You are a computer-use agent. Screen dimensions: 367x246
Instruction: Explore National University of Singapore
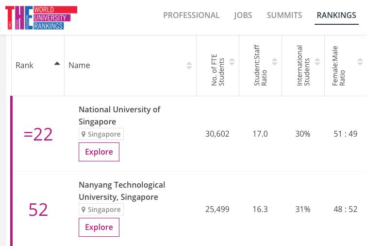pyautogui.click(x=99, y=152)
